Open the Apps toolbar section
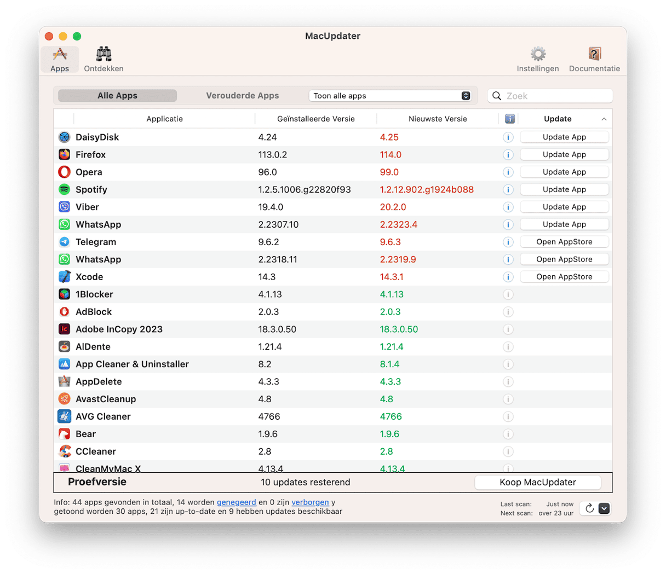This screenshot has height=574, width=666. tap(60, 60)
